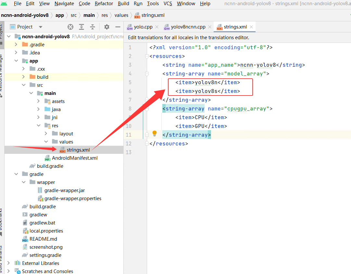The width and height of the screenshot is (351, 274).
Task: Collapse the values folder
Action: (x=46, y=142)
